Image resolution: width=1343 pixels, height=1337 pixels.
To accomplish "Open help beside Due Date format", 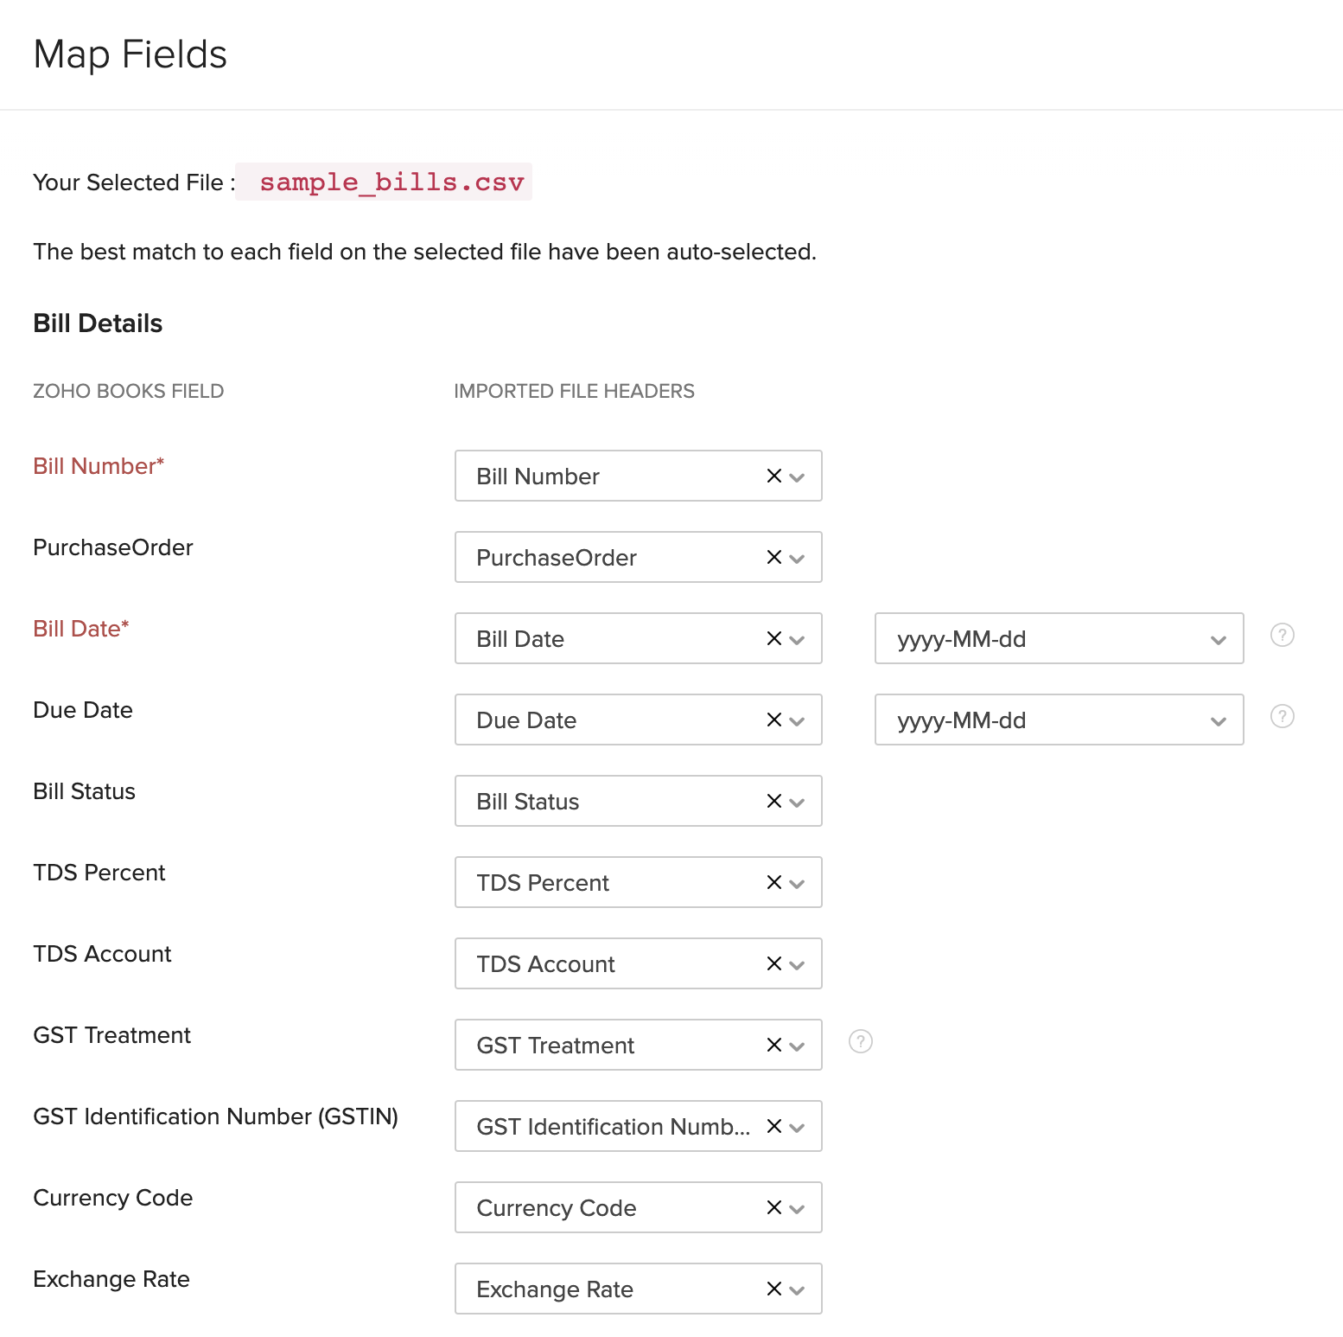I will pos(1283,716).
